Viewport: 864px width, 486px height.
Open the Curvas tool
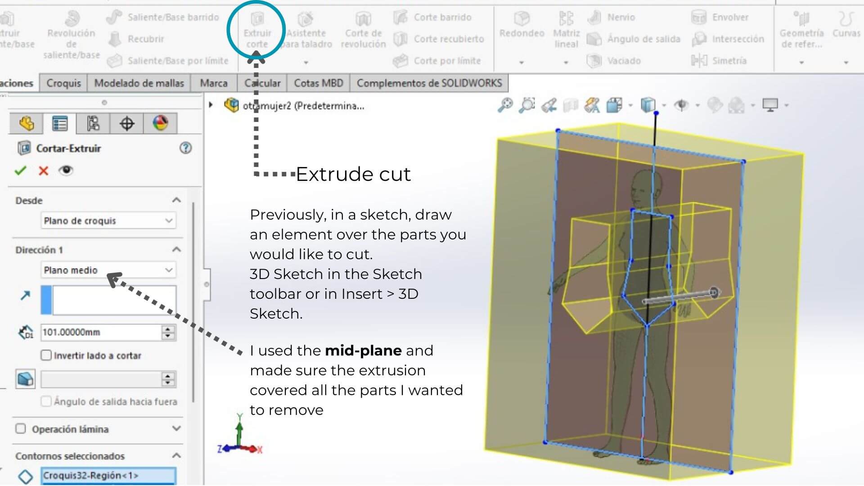coord(846,24)
